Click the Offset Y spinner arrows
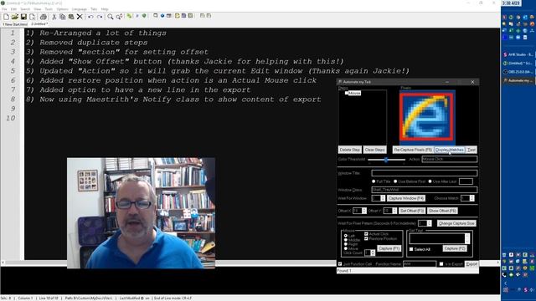Screen dimensions: 536x301 394,211
